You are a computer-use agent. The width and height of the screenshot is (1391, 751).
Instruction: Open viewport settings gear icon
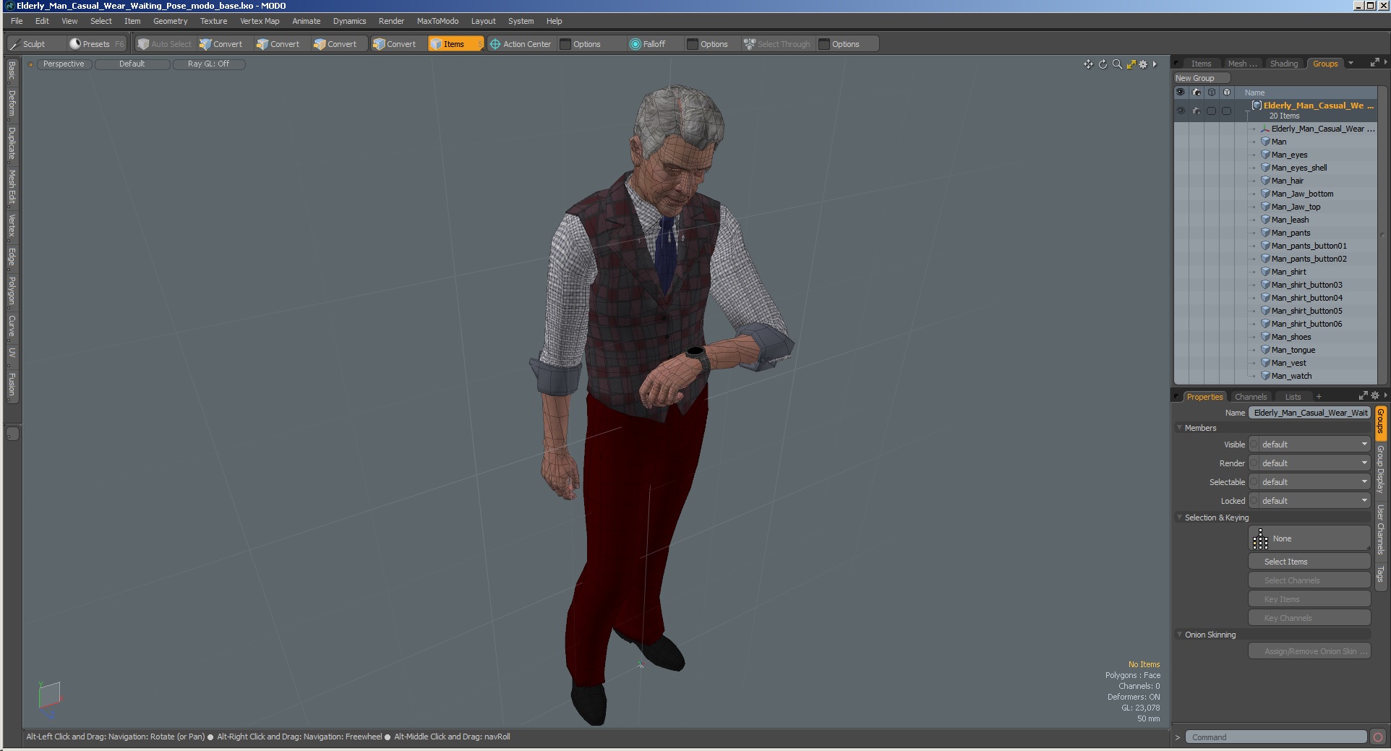[x=1143, y=64]
